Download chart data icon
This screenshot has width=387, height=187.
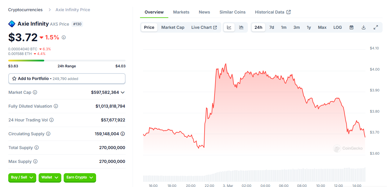point(363,27)
